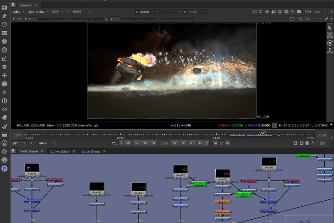Click the pencil paint icon in viewer toolbar
This screenshot has height=223, width=334.
click(326, 19)
